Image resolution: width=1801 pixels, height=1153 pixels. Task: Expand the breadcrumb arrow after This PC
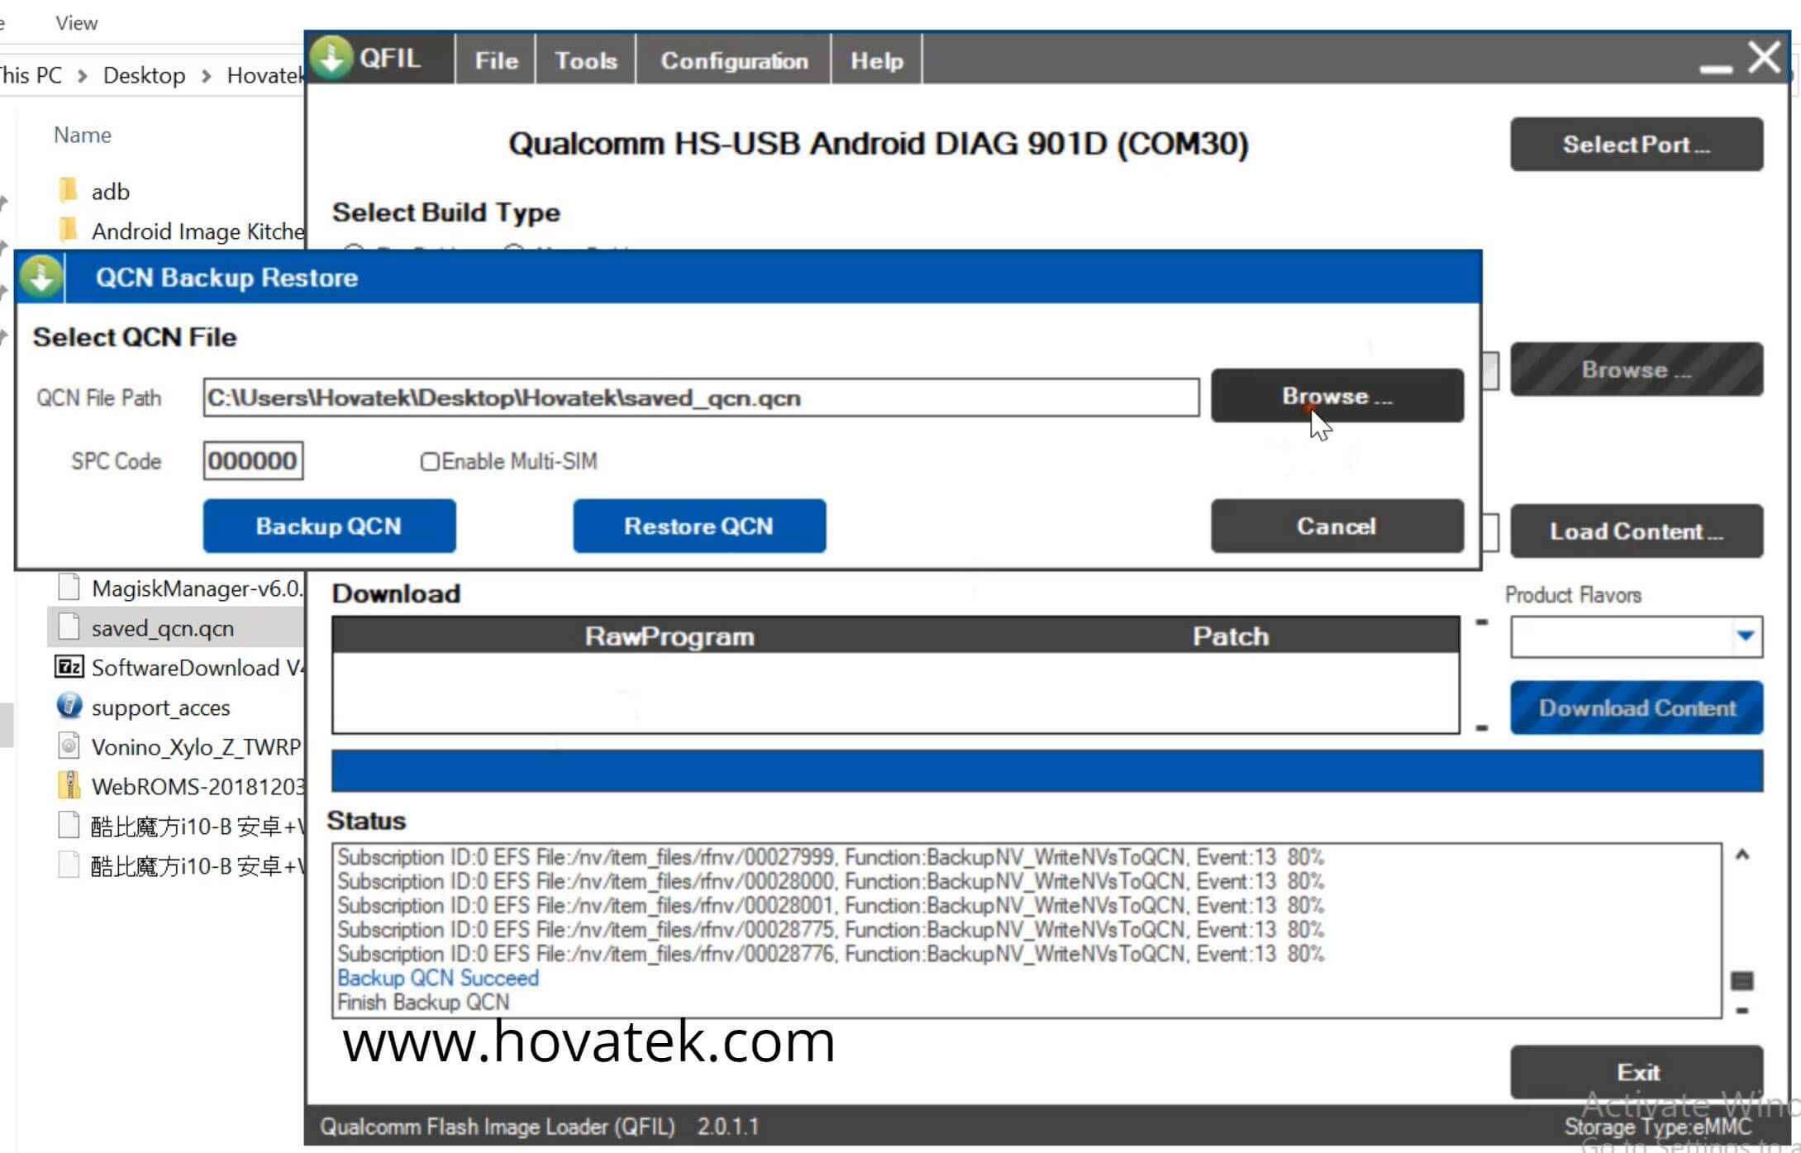(x=83, y=74)
